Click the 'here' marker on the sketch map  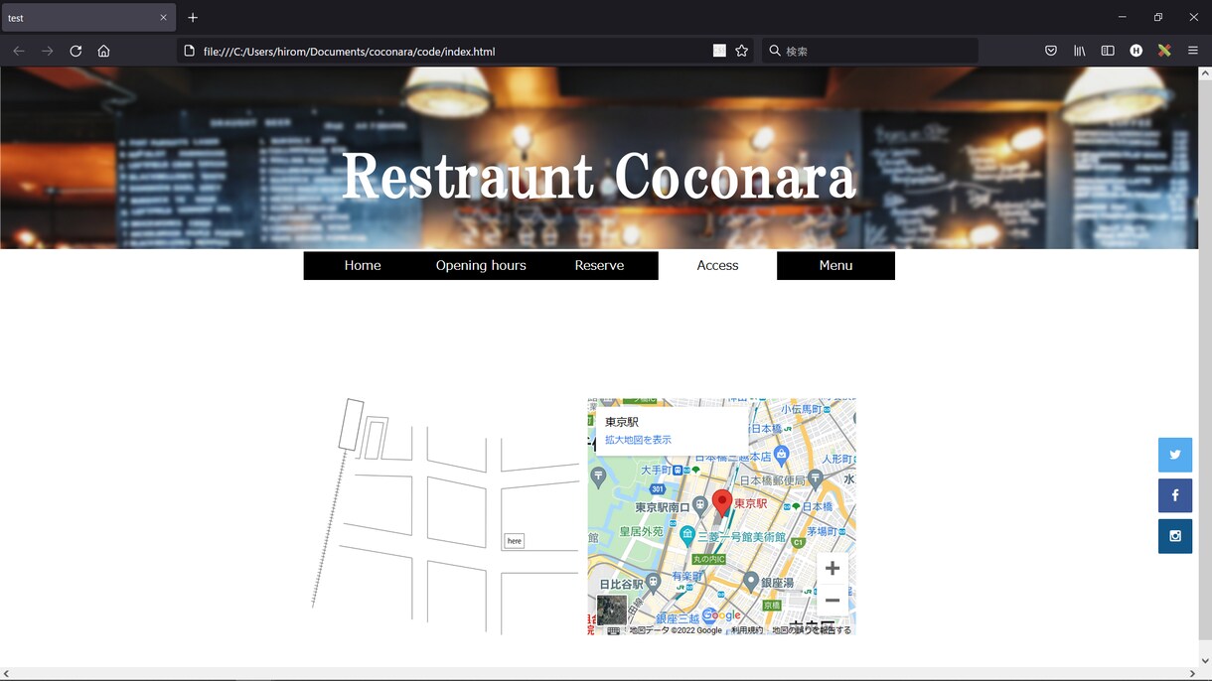click(514, 541)
